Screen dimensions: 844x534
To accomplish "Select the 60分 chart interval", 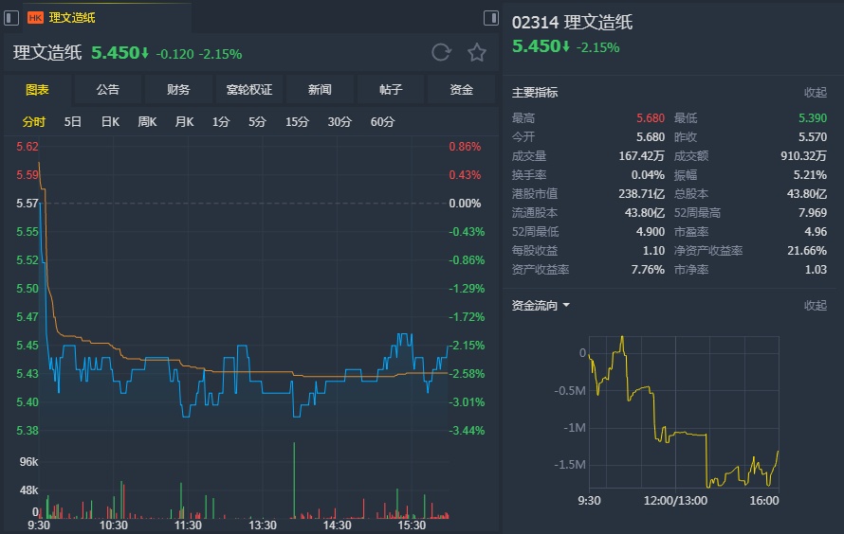I will tap(383, 121).
